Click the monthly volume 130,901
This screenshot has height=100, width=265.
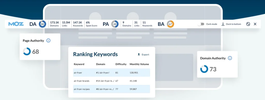tap(134, 73)
